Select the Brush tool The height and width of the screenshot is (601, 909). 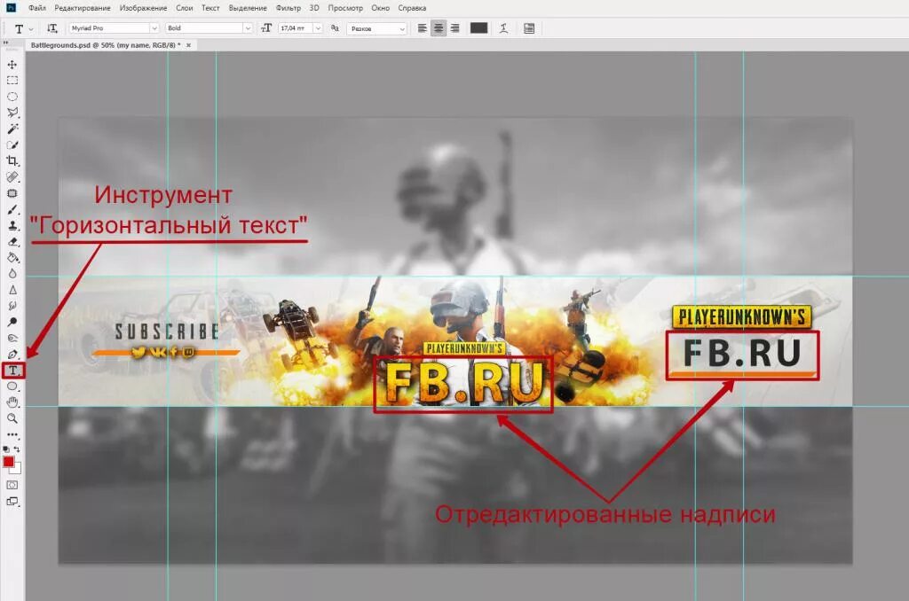12,209
